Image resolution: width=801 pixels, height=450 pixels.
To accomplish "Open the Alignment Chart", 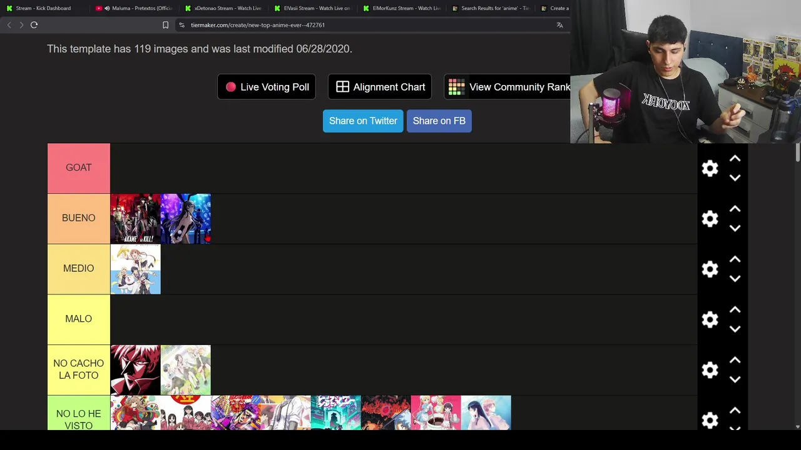I will 380,87.
